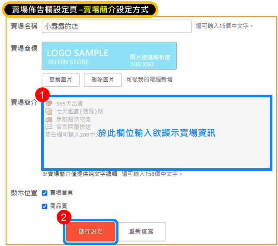Click the 顯示位置 field label
The height and width of the screenshot is (246, 278).
[24, 193]
